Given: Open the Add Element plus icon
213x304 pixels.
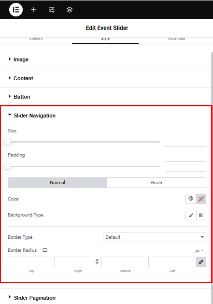Looking at the screenshot, I should [x=34, y=10].
